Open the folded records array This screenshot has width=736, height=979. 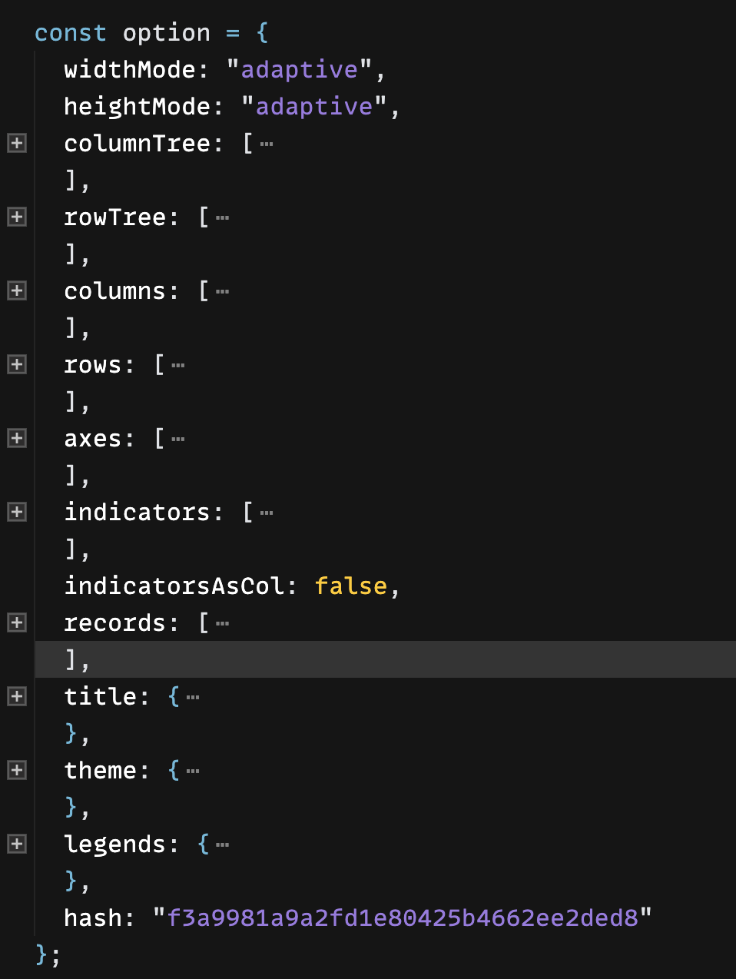point(17,622)
